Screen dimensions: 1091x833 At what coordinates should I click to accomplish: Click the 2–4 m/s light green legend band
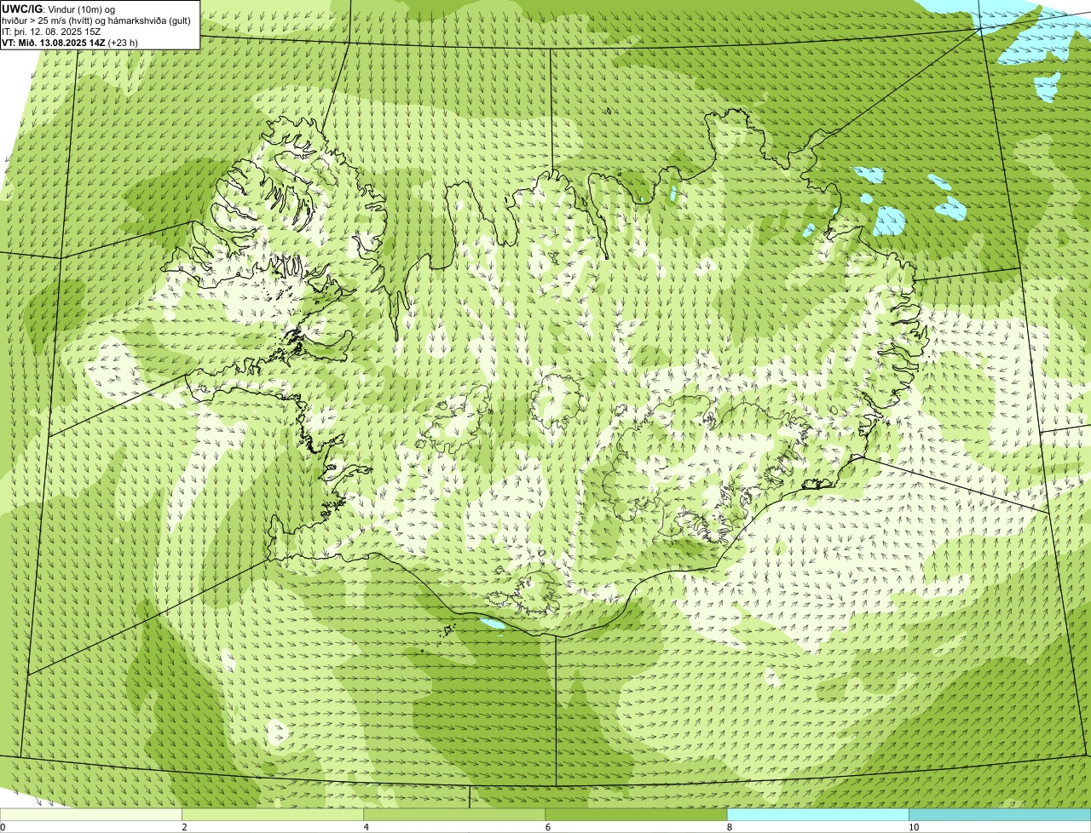[273, 815]
